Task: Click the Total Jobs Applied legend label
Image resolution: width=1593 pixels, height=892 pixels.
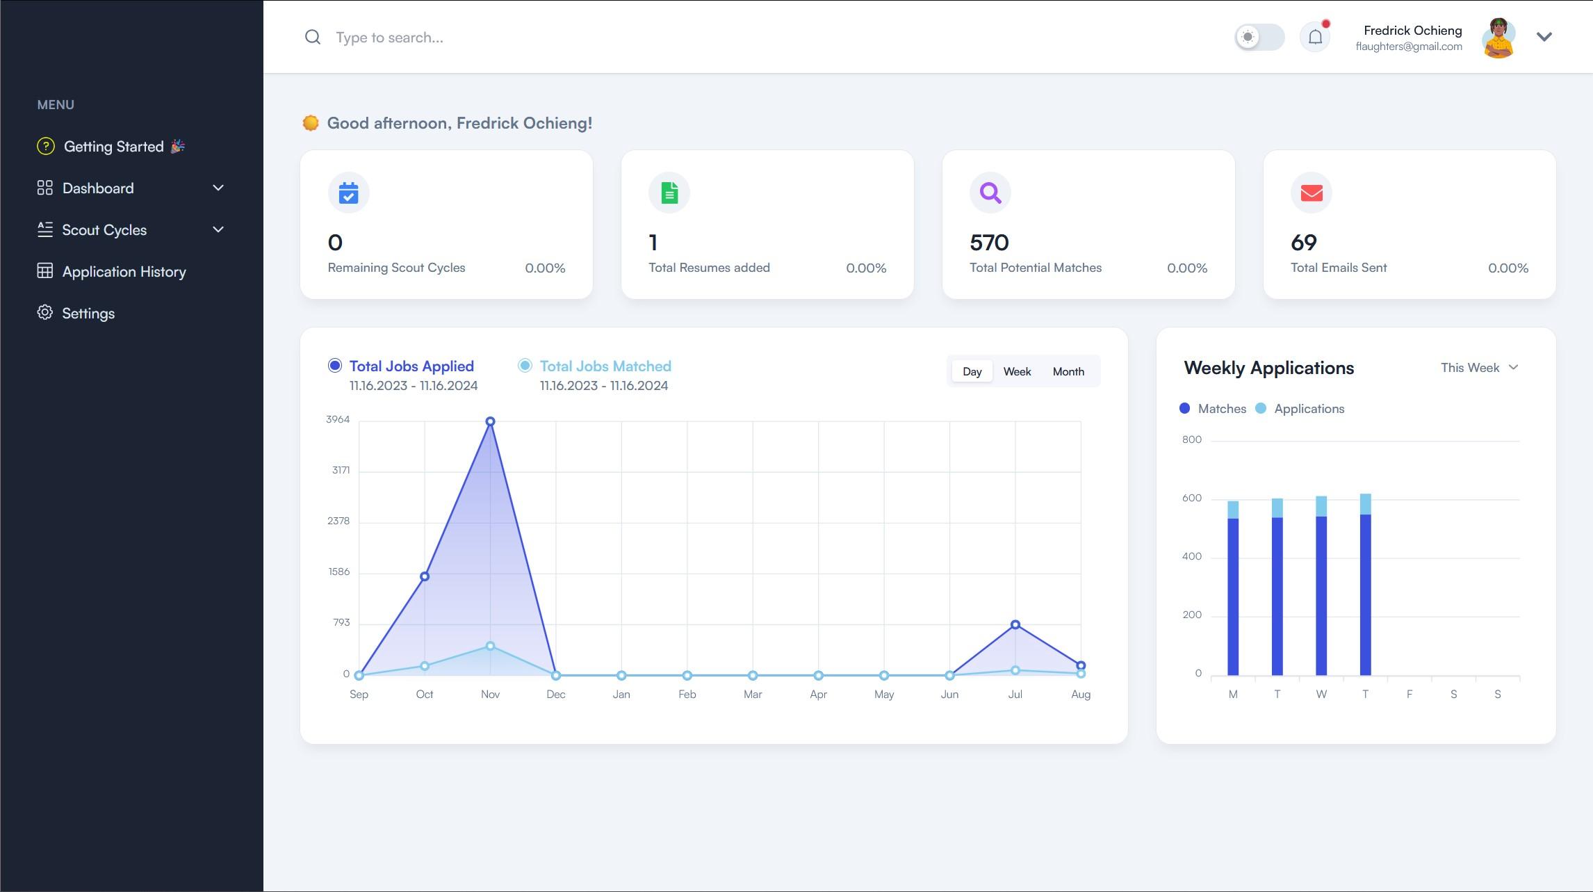Action: tap(411, 366)
